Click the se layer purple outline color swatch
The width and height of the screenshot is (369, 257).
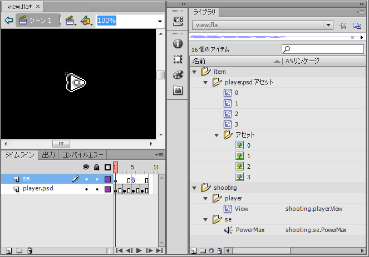(107, 179)
